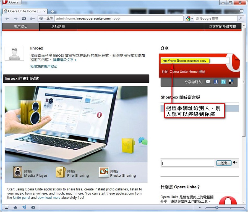The height and width of the screenshot is (212, 248).
Task: Click scrollbar up arrow
Action: 244,25
